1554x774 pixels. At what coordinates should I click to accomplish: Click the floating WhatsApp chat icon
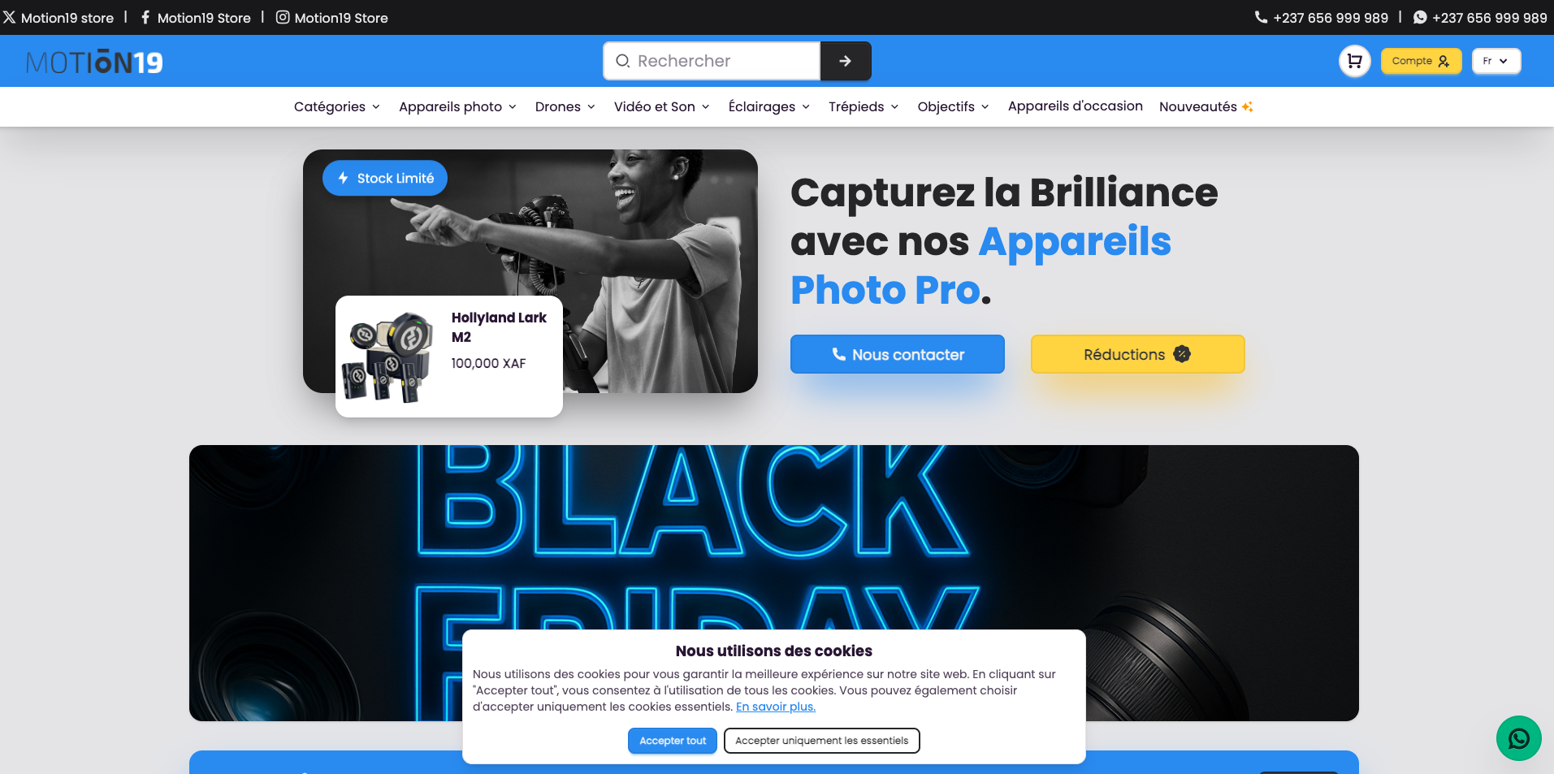1518,738
